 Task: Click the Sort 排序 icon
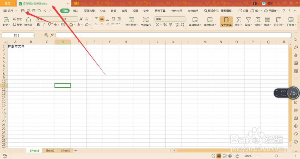pyautogui.click(x=258, y=20)
